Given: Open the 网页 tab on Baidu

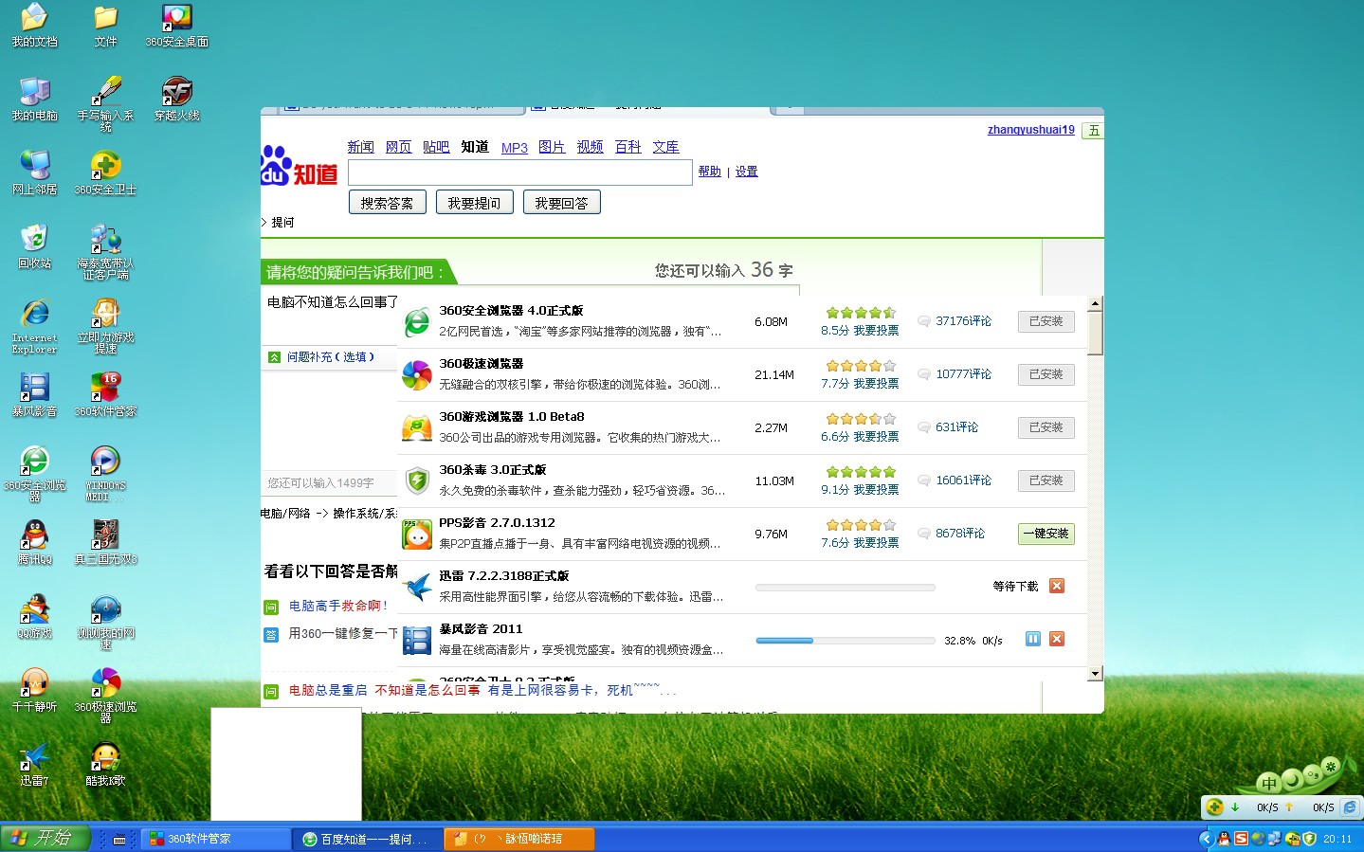Looking at the screenshot, I should pyautogui.click(x=398, y=147).
